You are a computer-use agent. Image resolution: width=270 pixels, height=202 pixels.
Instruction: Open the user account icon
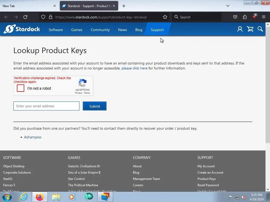[240, 29]
